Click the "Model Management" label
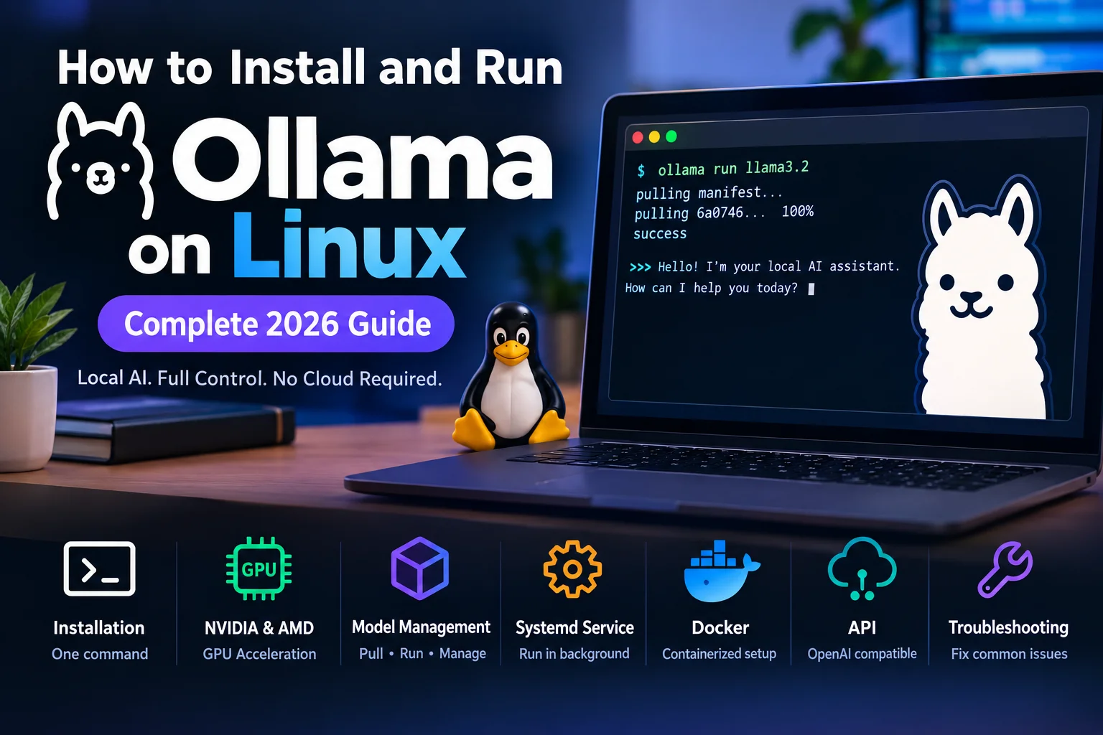 click(421, 627)
